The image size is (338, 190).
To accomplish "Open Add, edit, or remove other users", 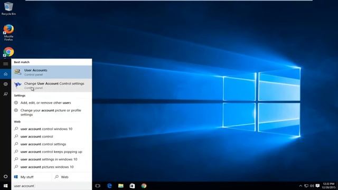I will coord(52,103).
